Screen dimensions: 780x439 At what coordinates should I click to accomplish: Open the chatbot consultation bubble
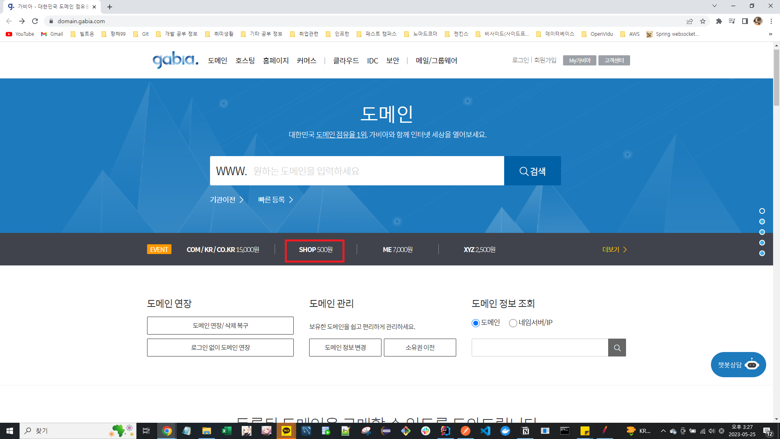pos(738,365)
